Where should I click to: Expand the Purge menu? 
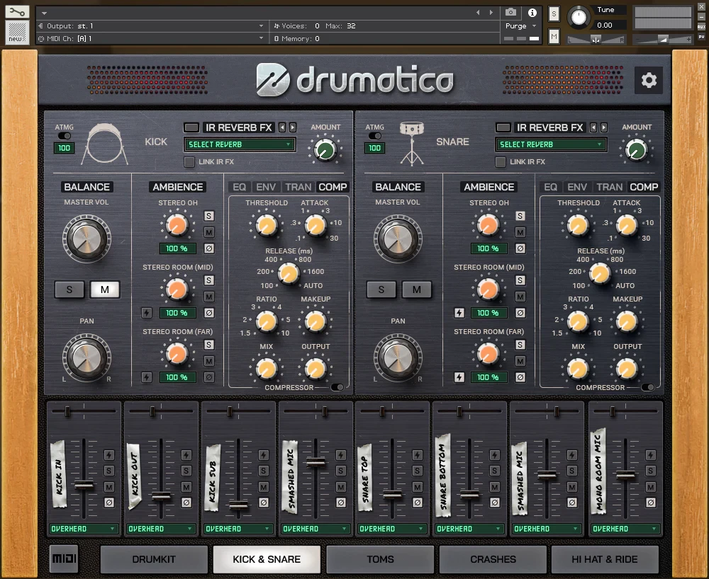(x=520, y=26)
